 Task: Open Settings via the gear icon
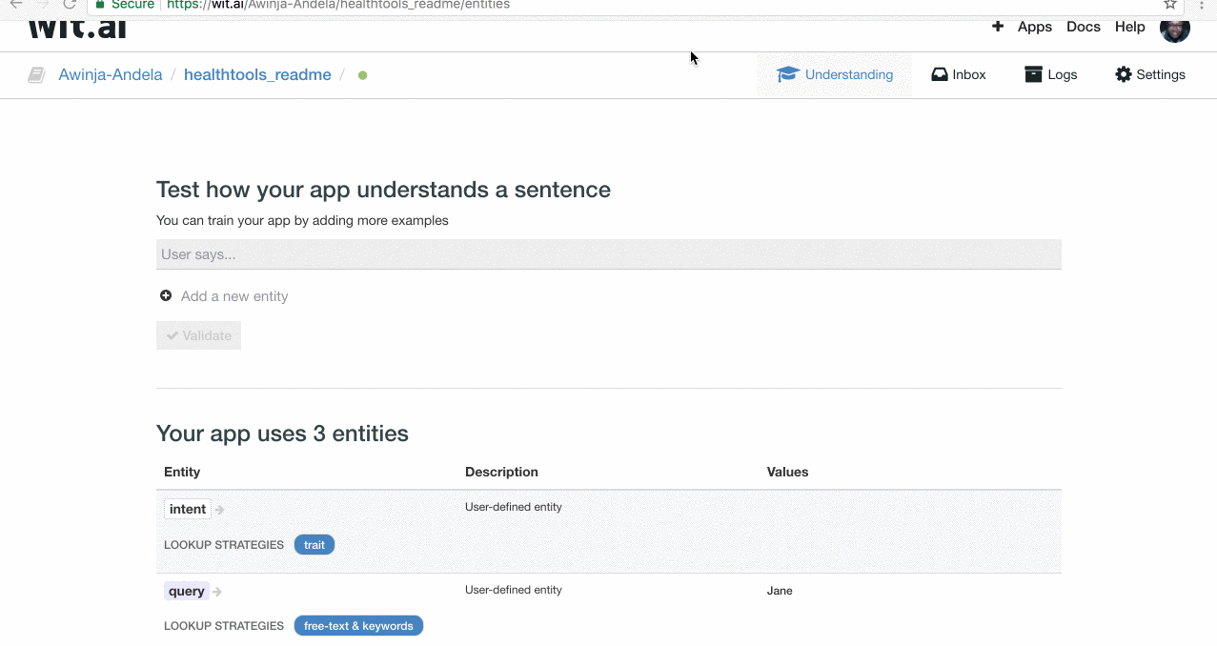pos(1124,74)
